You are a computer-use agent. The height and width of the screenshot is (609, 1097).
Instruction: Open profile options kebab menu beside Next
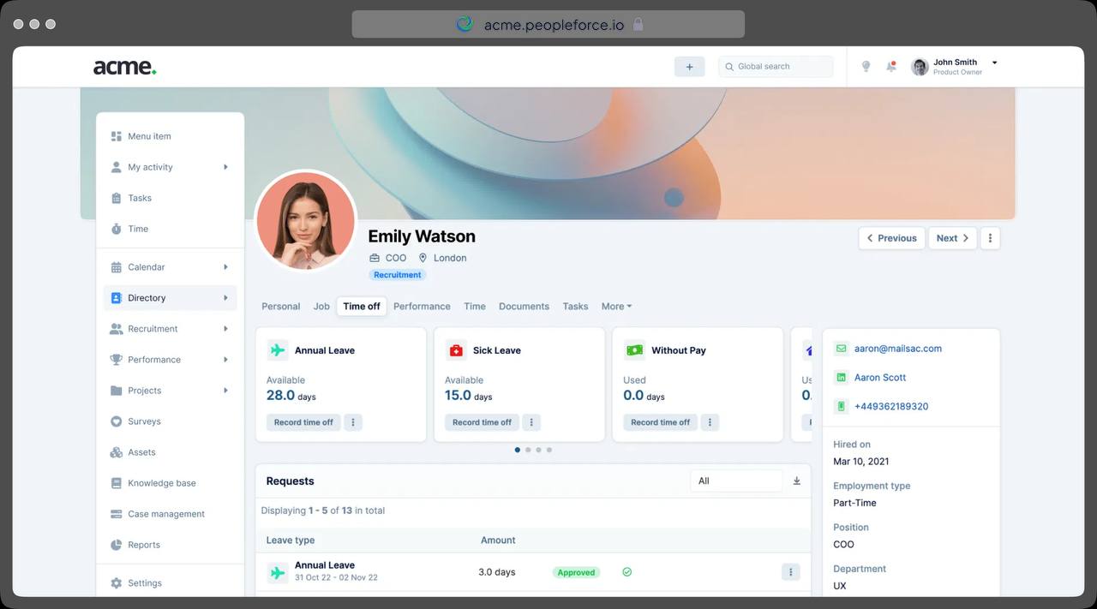[x=990, y=238]
